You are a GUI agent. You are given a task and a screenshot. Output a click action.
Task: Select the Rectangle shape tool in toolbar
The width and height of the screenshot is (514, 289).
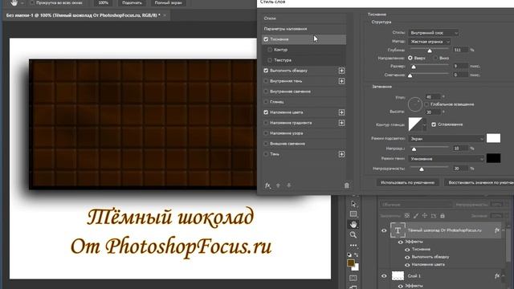(353, 214)
